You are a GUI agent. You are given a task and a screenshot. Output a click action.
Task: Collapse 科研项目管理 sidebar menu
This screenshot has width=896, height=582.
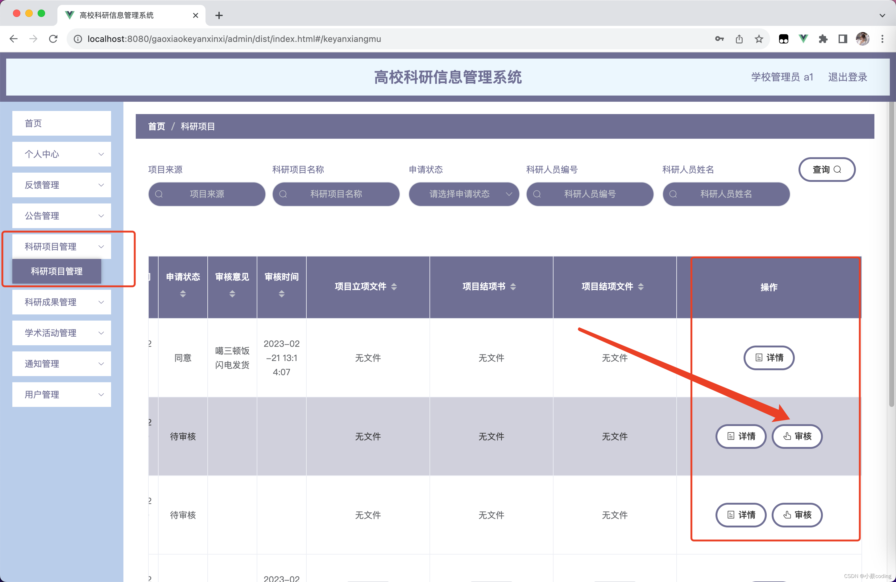62,247
